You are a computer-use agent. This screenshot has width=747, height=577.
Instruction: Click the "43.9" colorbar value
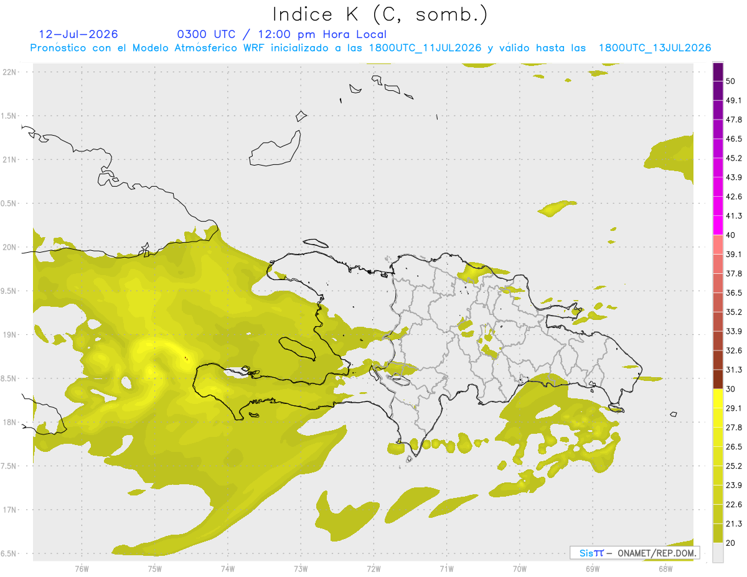pyautogui.click(x=735, y=177)
